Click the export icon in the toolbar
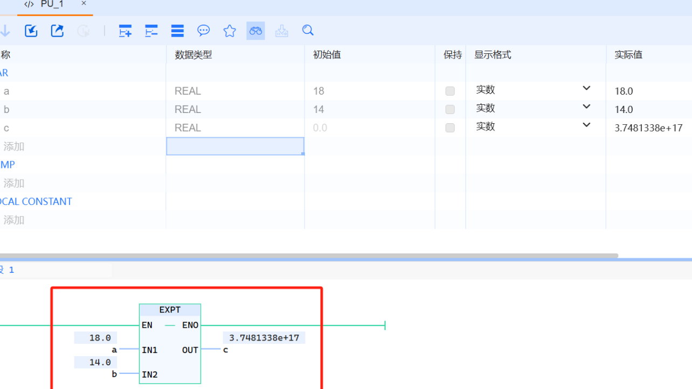692x389 pixels. (x=57, y=31)
